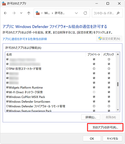The height and width of the screenshot is (144, 125).
Task: Expand the address bar history dropdown
Action: click(76, 13)
